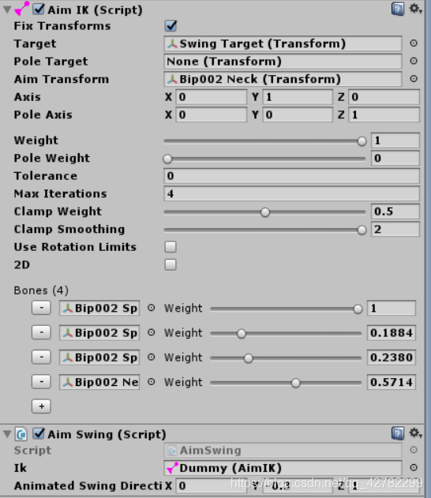The image size is (431, 498).
Task: Open object picker for bone weighted 0.2380
Action: (x=152, y=358)
